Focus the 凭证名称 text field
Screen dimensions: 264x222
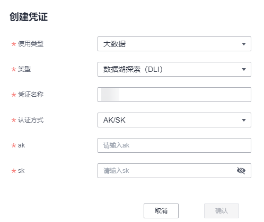[x=174, y=95]
